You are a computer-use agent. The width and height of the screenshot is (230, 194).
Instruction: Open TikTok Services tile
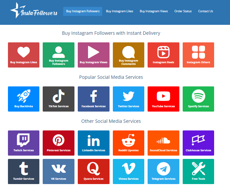59,99
